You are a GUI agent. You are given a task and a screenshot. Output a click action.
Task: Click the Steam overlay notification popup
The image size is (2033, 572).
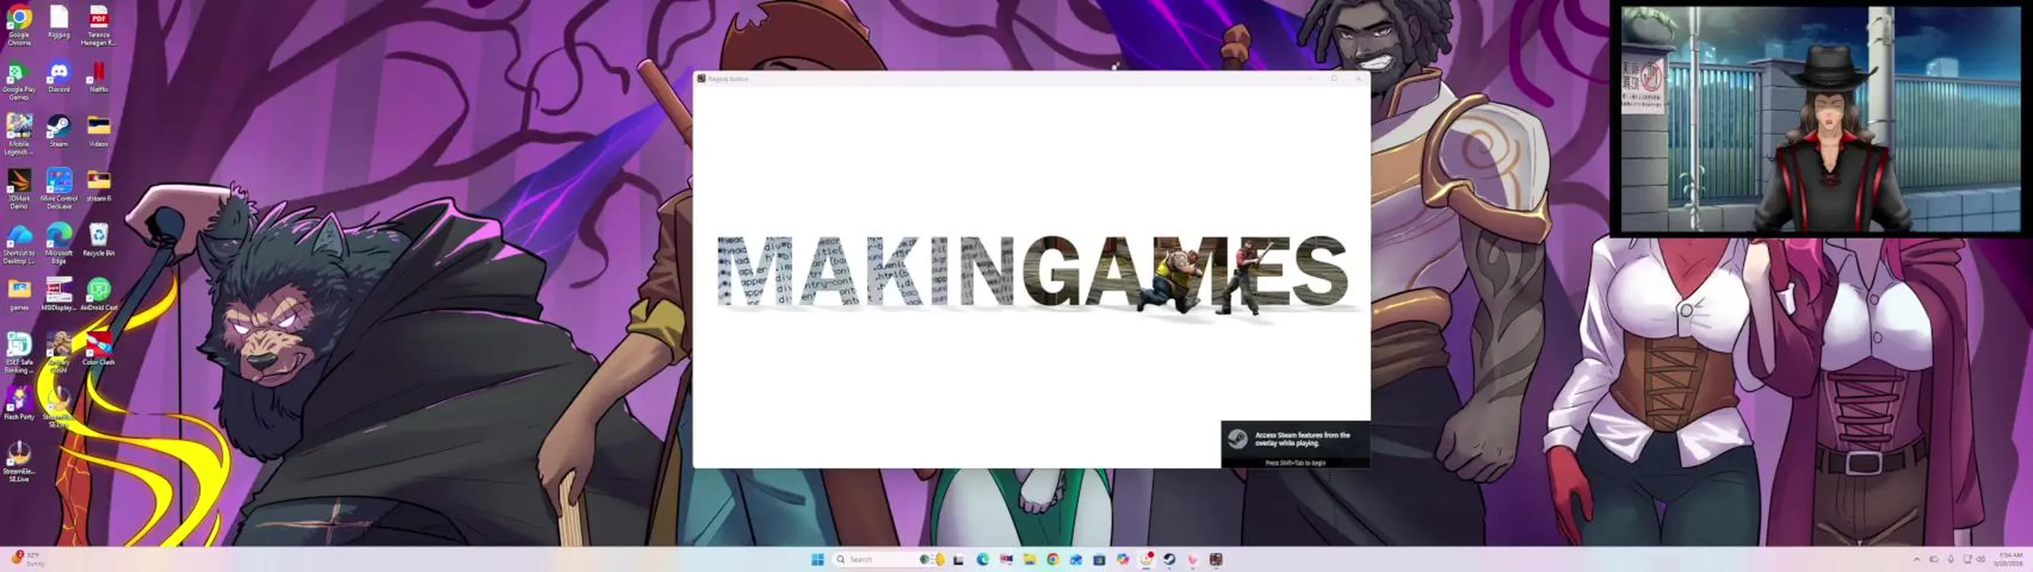pyautogui.click(x=1295, y=444)
